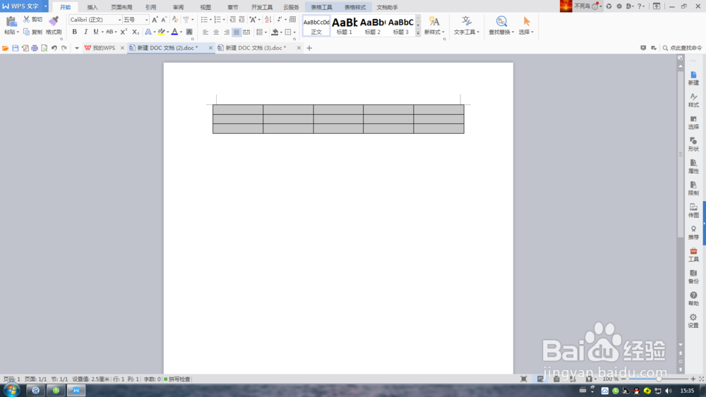Click the Paste (粘贴) icon
Image resolution: width=706 pixels, height=397 pixels.
tap(11, 22)
